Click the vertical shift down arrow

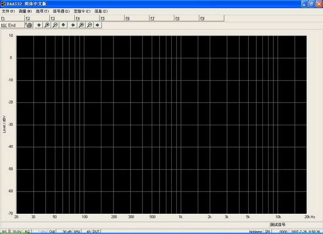63,25
